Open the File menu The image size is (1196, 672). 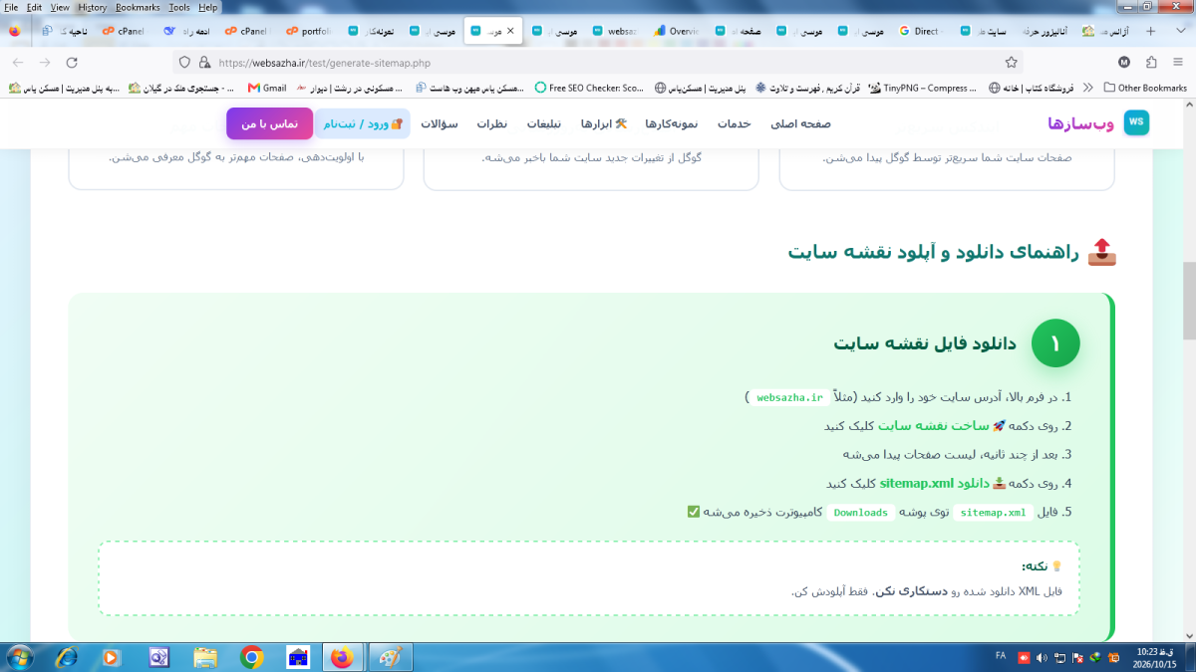12,7
